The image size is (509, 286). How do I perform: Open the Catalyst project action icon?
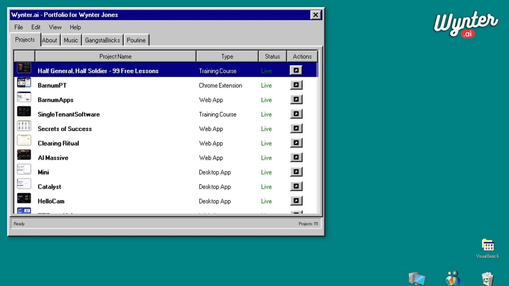(x=296, y=186)
